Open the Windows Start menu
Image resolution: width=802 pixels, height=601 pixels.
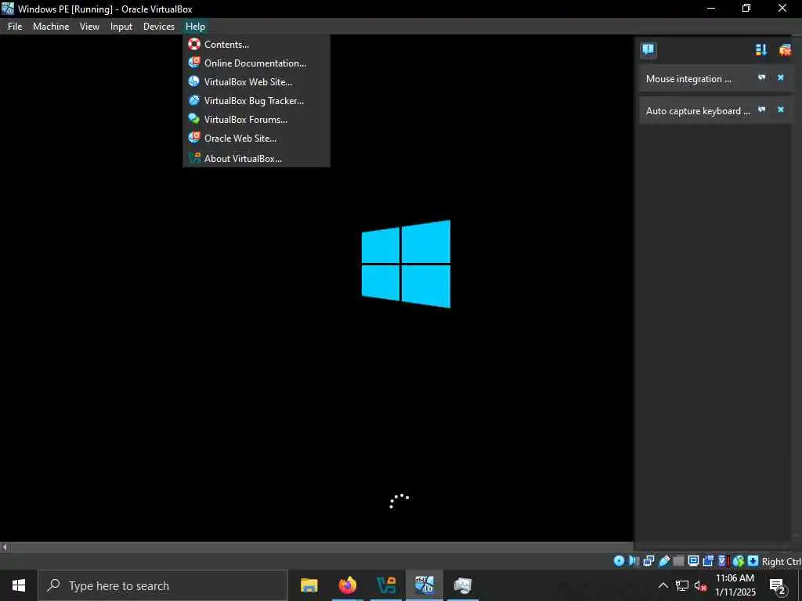click(19, 585)
